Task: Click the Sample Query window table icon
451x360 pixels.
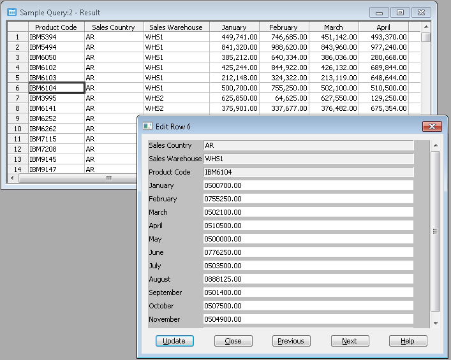Action: (11, 12)
